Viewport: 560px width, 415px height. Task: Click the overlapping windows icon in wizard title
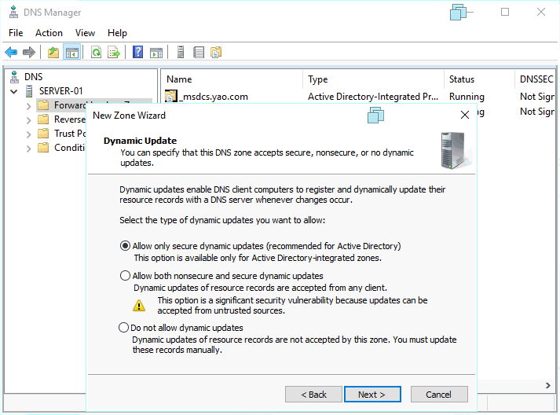(x=375, y=115)
